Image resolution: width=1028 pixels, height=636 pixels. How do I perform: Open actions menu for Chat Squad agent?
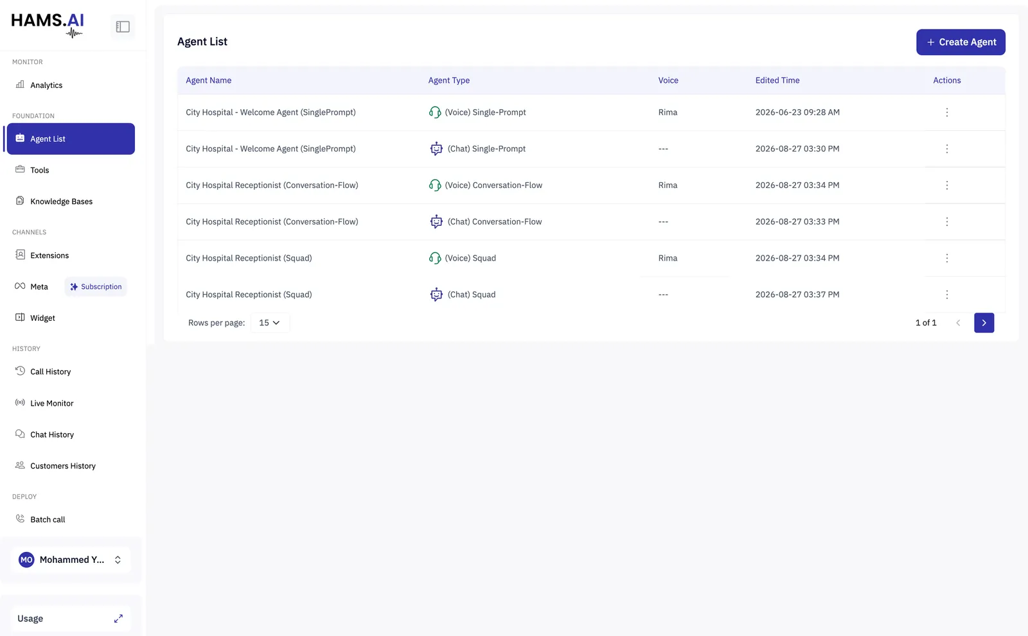tap(946, 295)
